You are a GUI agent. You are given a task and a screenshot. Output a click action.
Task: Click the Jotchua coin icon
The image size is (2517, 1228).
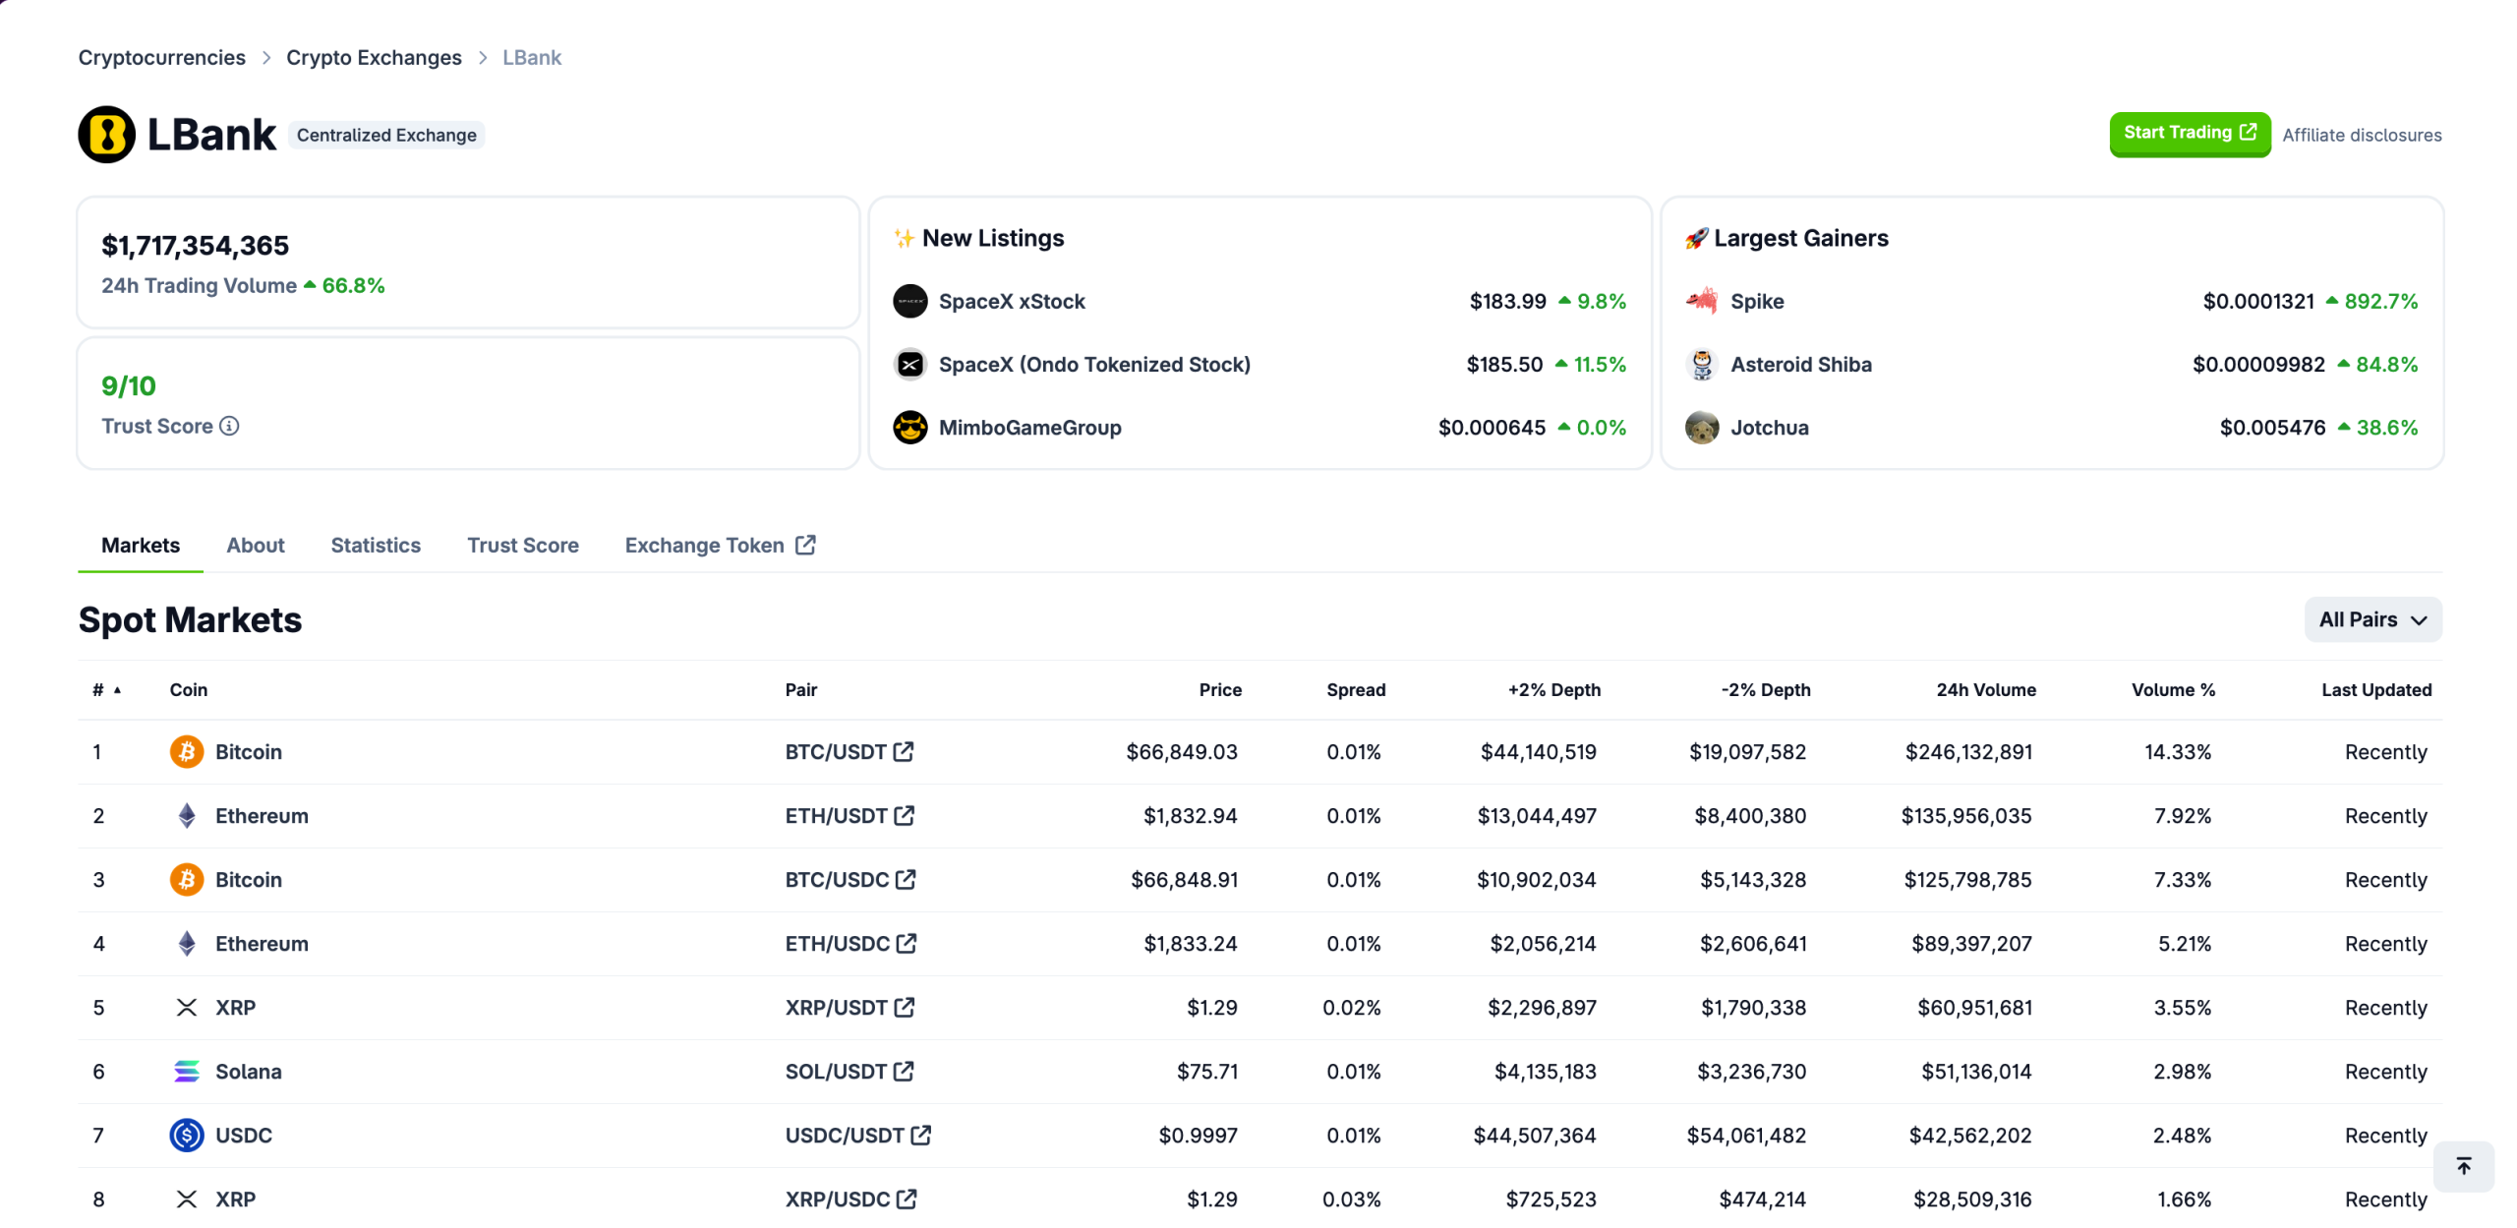1701,428
